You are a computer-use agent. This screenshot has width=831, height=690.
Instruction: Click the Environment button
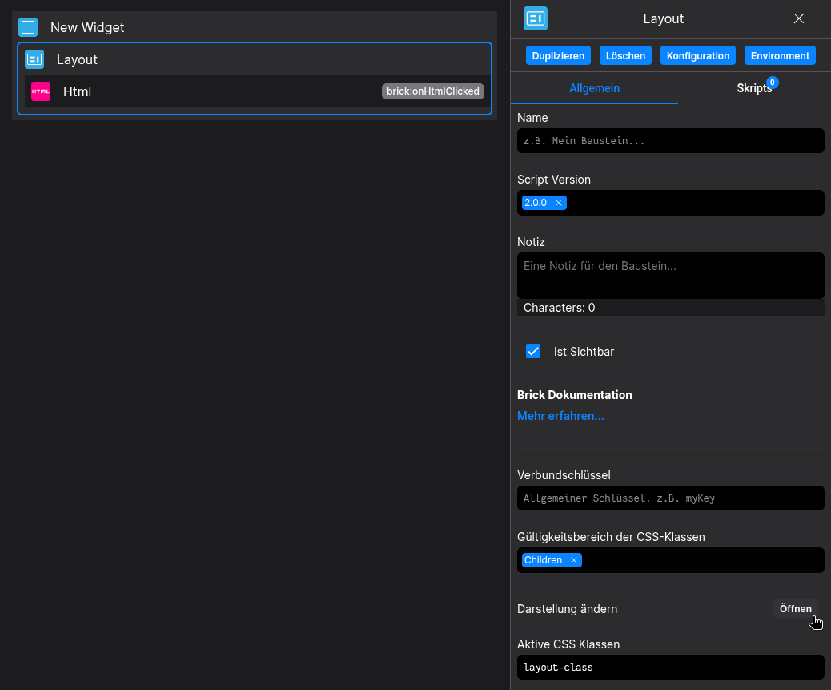tap(780, 55)
